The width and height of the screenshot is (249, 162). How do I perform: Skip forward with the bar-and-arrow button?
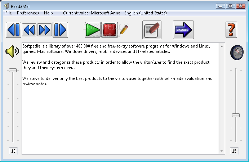tap(60, 30)
